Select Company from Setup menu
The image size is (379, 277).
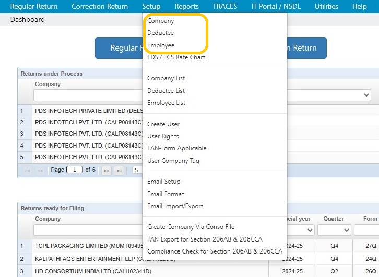[160, 21]
